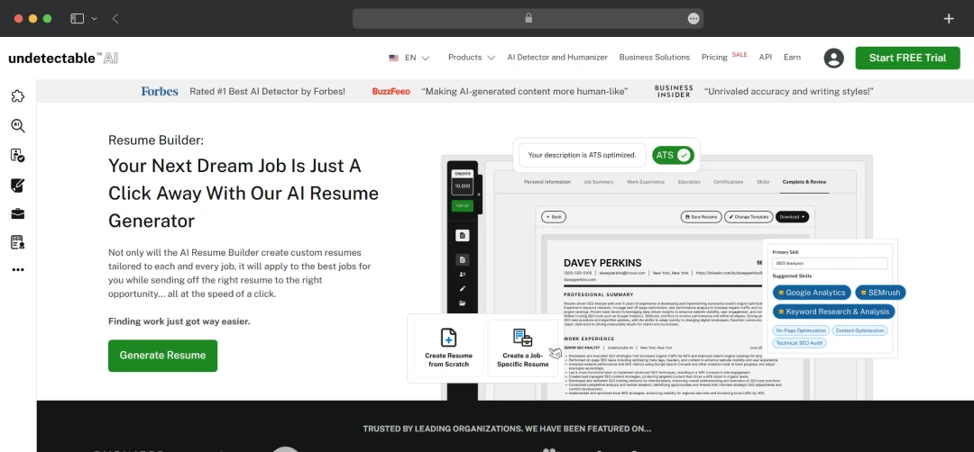
Task: Select the Technical SEO Audit suggested skill
Action: 799,343
